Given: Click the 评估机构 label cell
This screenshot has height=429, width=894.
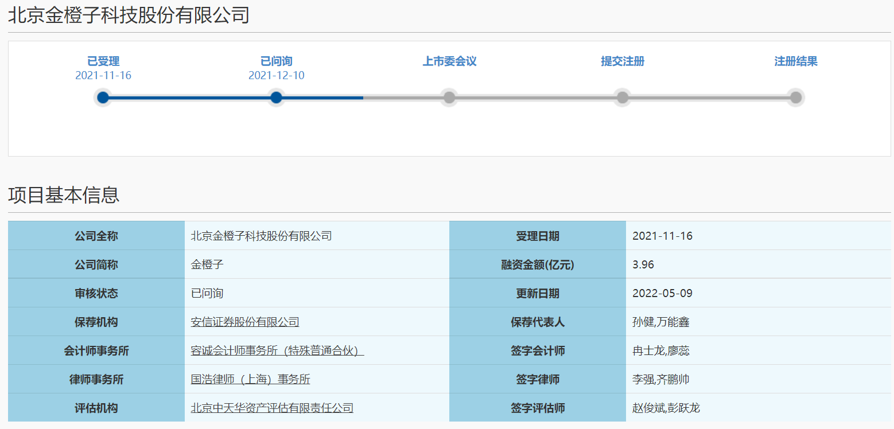Looking at the screenshot, I should [x=96, y=408].
